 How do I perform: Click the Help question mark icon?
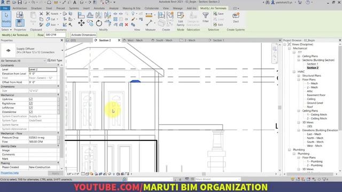[x=308, y=2]
